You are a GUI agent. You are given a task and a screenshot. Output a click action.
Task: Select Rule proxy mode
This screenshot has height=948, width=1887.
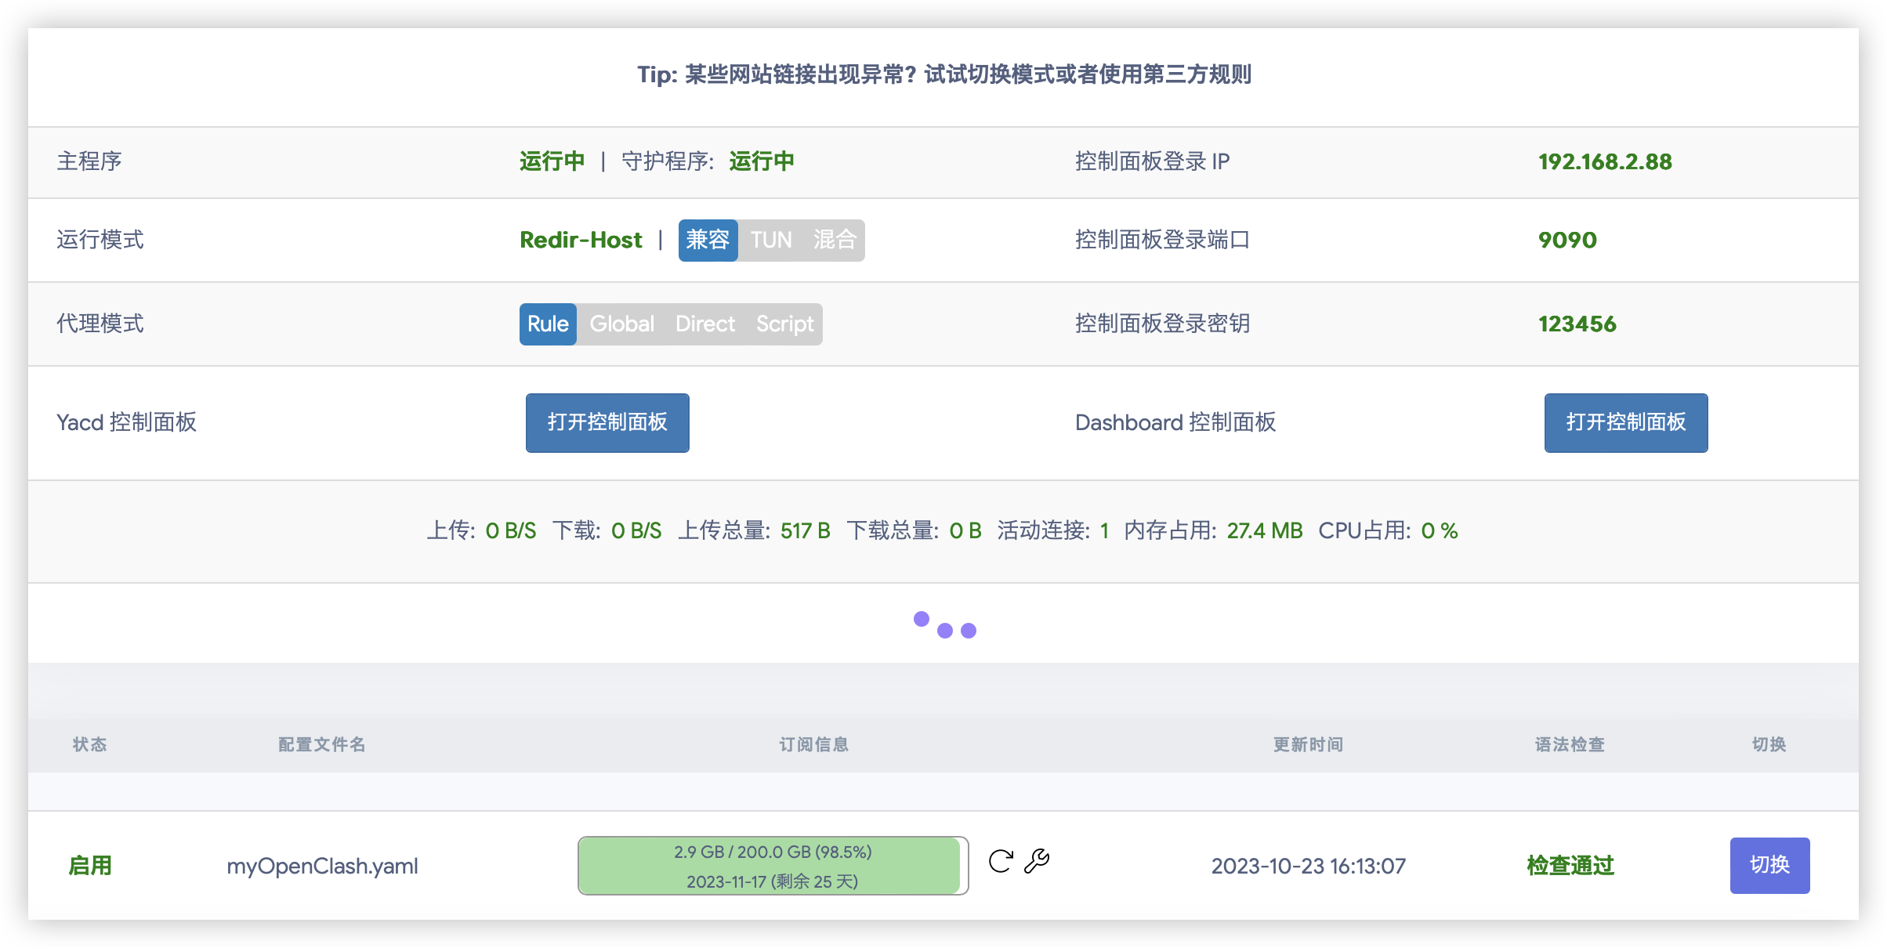(548, 324)
